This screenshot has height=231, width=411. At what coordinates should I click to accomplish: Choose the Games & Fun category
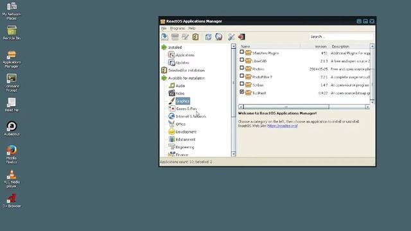point(186,108)
